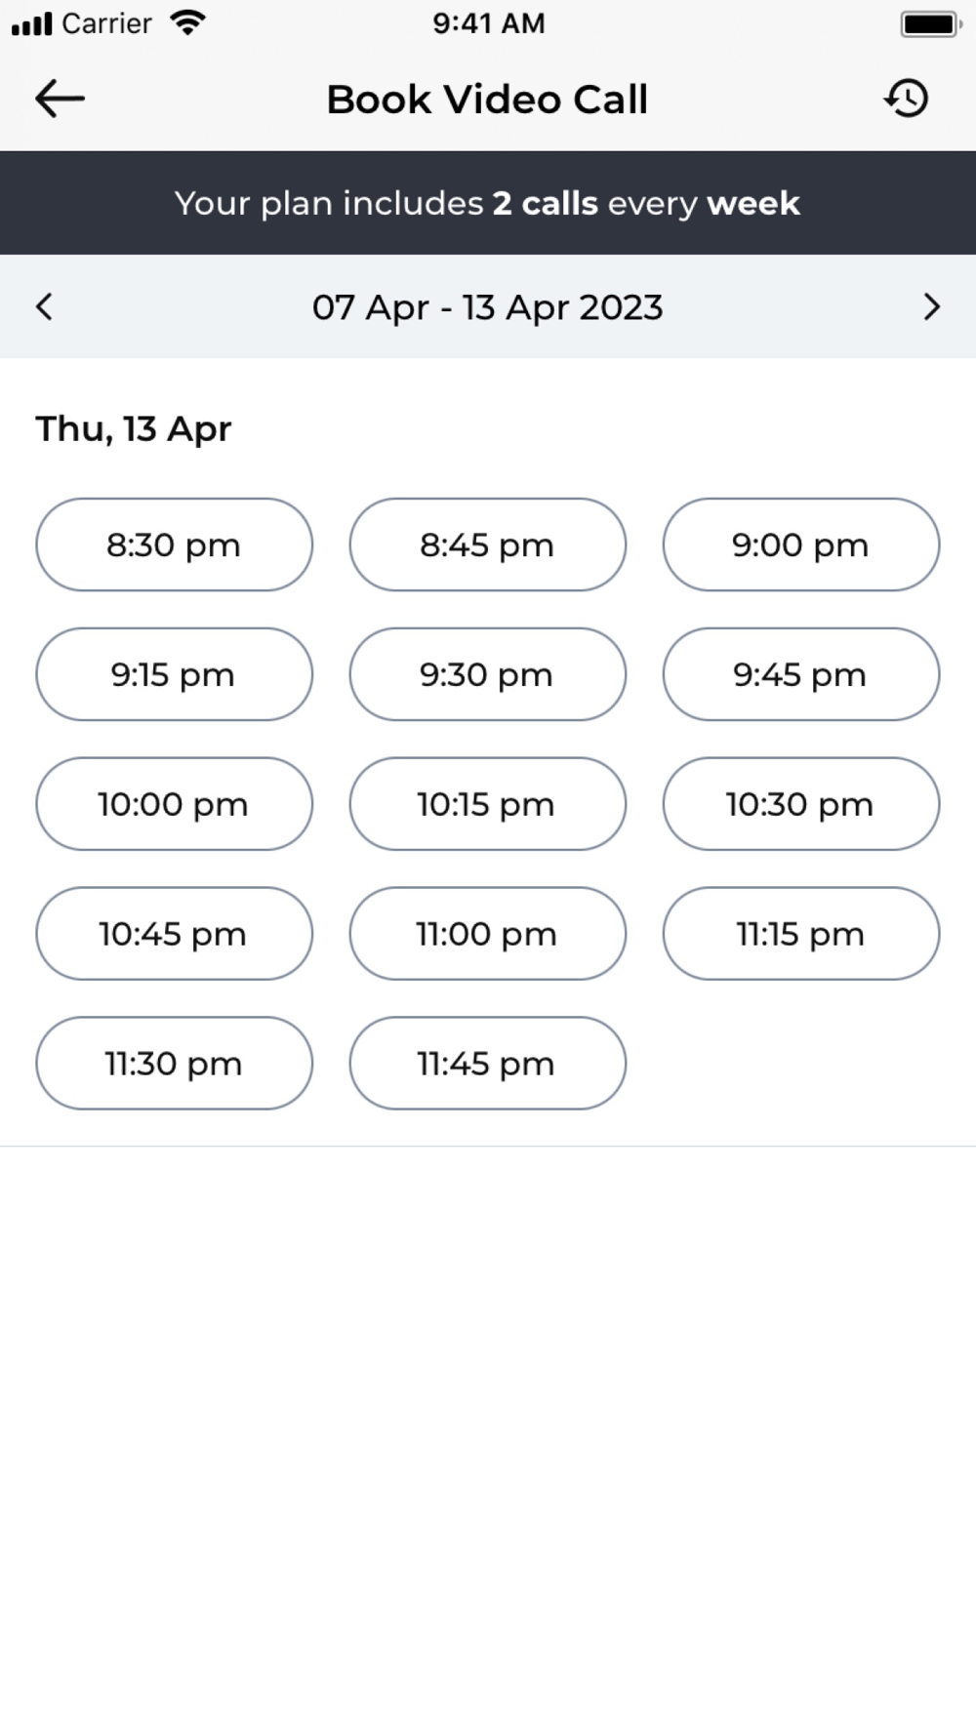Screen dimensions: 976x1735
Task: Open booking history clock icon
Action: click(907, 99)
